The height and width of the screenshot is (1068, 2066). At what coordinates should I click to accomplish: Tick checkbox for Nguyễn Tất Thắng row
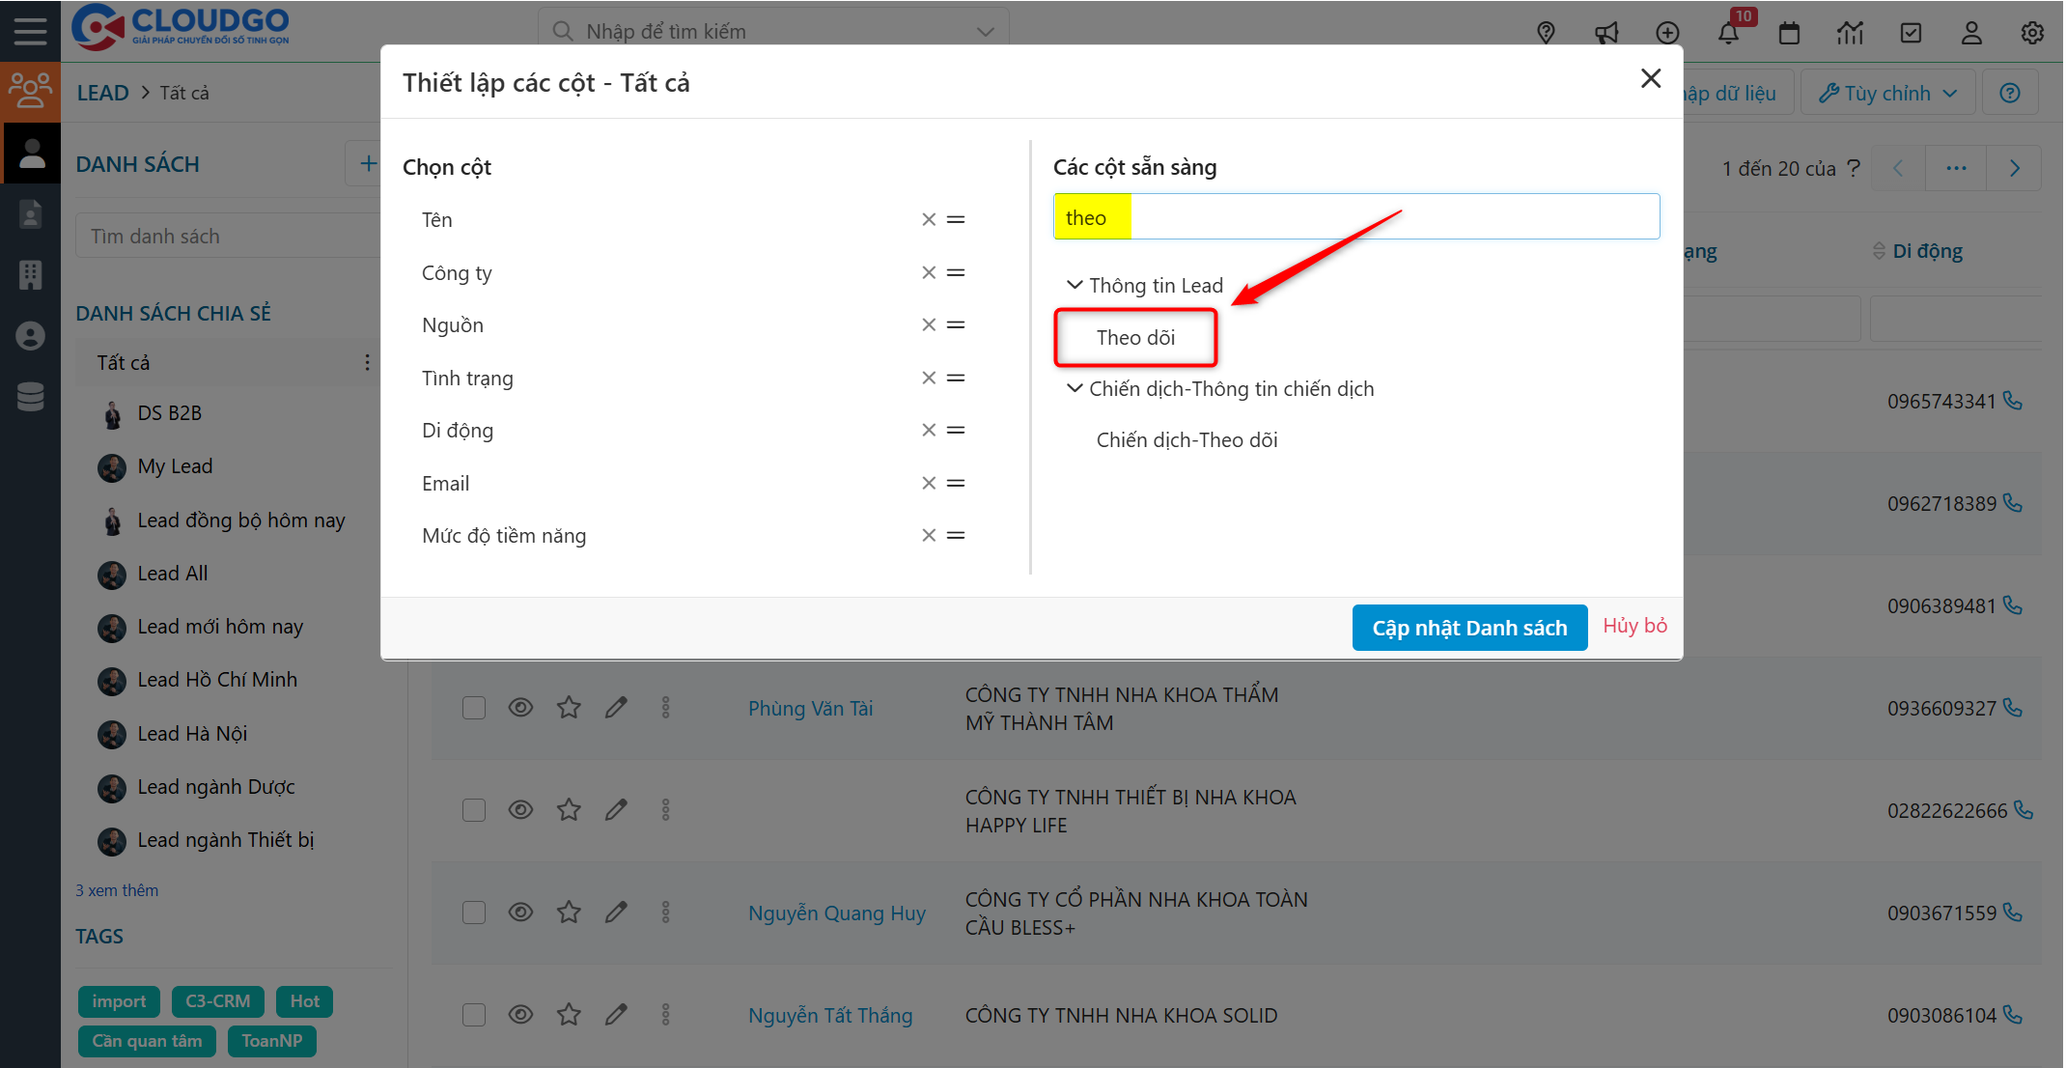474,1015
